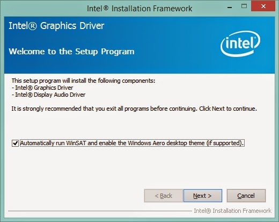The height and width of the screenshot is (222, 279).
Task: Minimize the Intel Installation Framework window
Action: pyautogui.click(x=230, y=7)
